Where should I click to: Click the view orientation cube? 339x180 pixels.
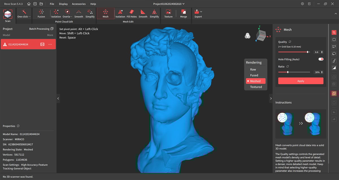coord(261,35)
